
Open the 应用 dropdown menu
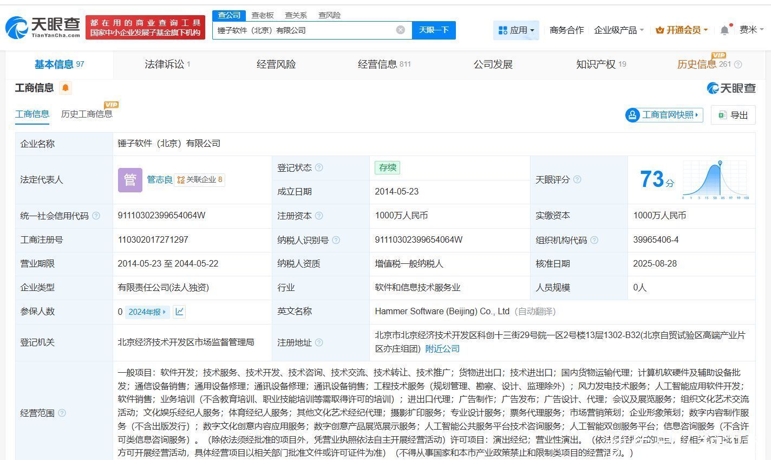pyautogui.click(x=516, y=30)
